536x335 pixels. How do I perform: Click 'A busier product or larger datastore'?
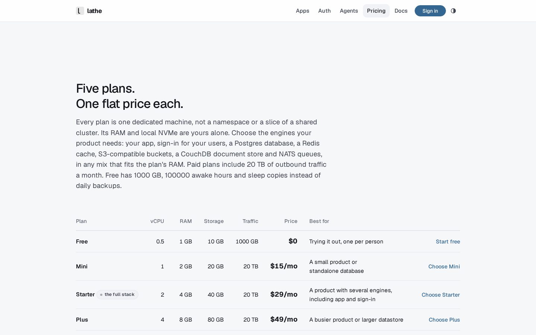356,320
